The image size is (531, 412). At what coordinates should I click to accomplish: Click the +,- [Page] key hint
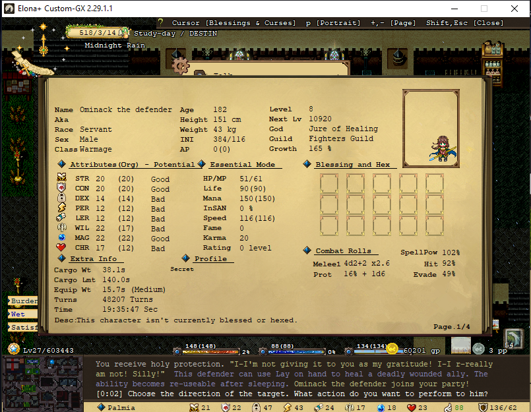click(393, 22)
